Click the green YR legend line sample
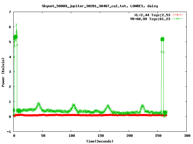Viewport: 193px width, 144px height. point(177,19)
